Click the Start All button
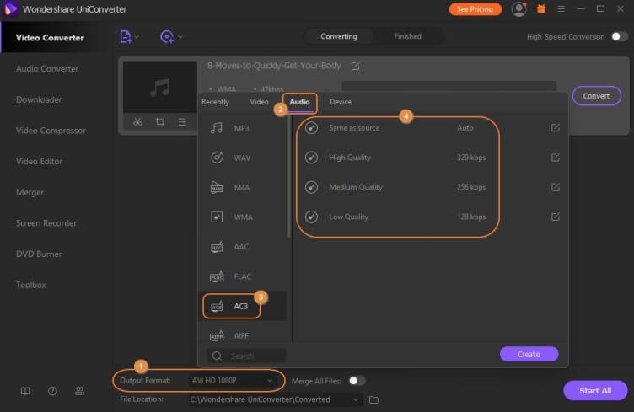 pyautogui.click(x=595, y=391)
